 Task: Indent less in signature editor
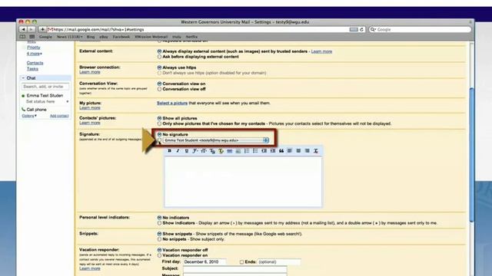pyautogui.click(x=264, y=151)
